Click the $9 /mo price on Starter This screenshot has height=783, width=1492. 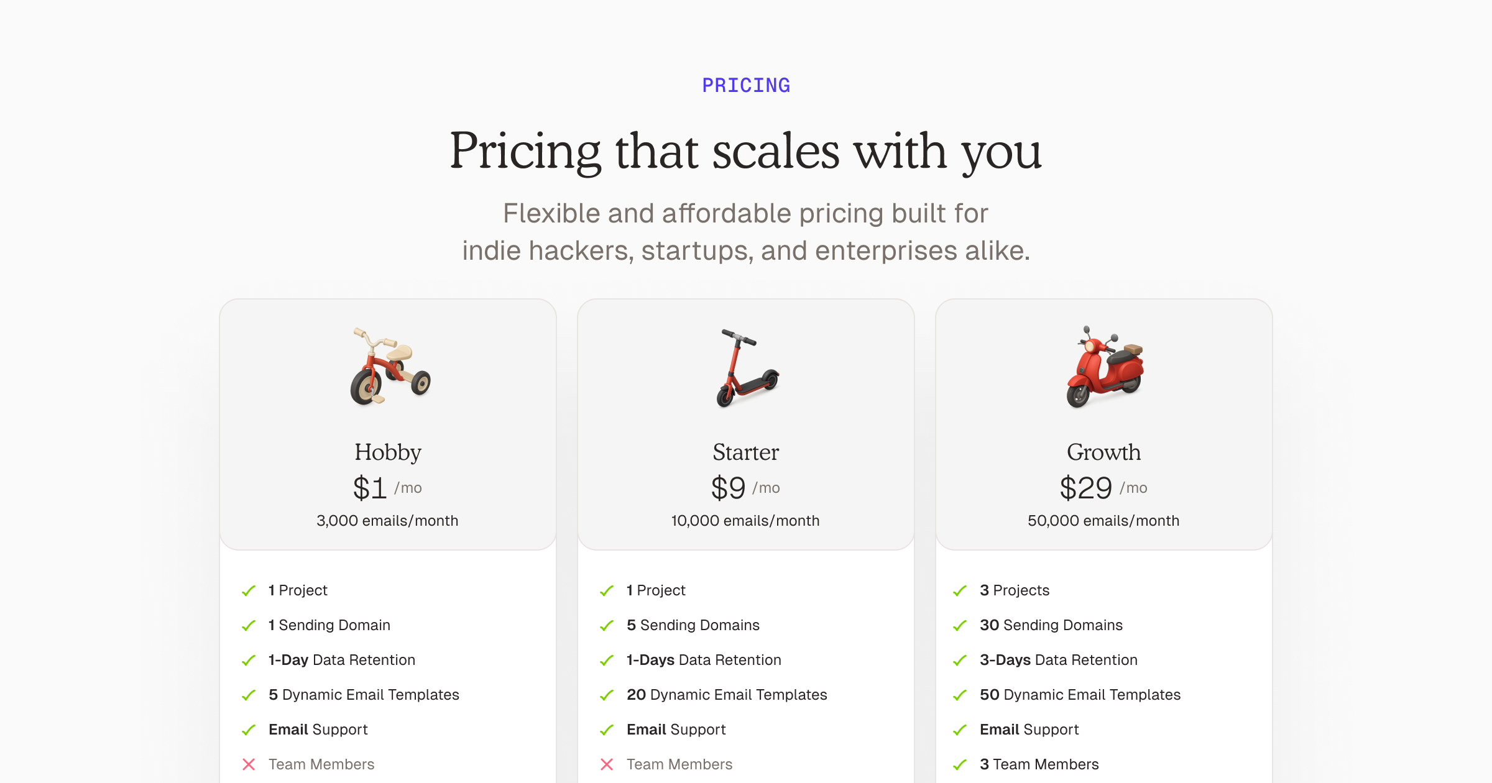(745, 488)
